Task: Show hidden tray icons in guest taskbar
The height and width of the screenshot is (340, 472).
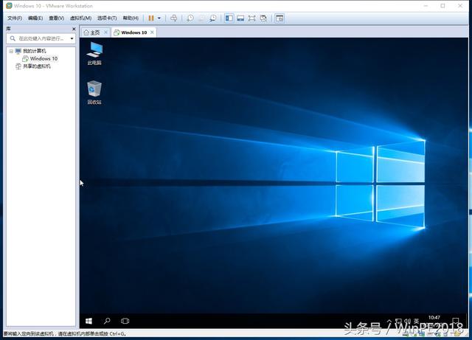Action: pyautogui.click(x=389, y=321)
